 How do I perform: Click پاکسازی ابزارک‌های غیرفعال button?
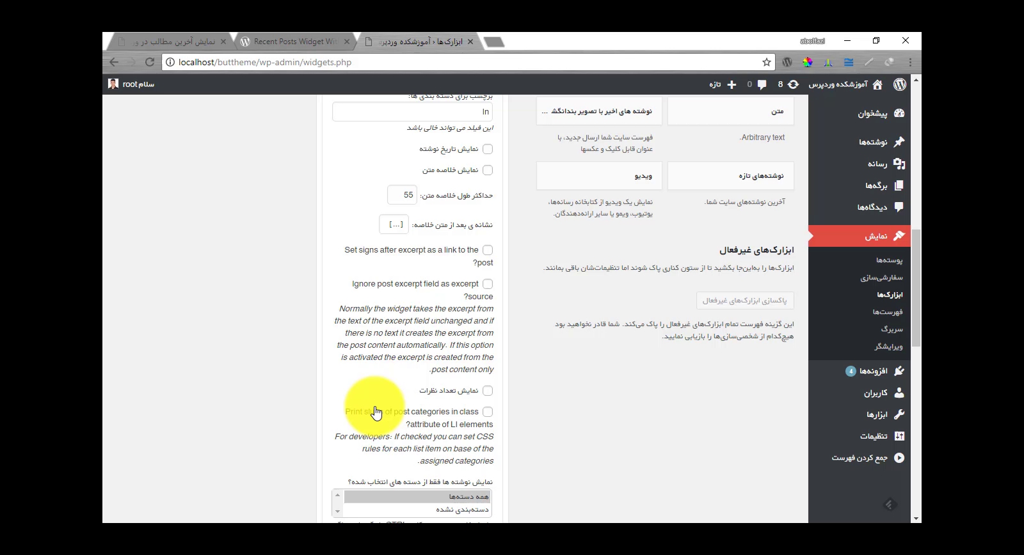745,301
